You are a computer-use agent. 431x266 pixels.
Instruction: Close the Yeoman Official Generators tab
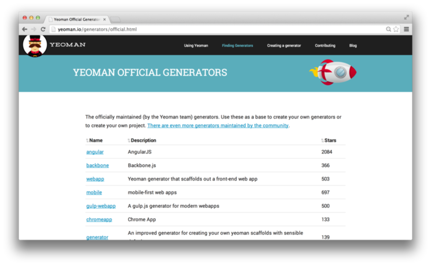coord(104,20)
